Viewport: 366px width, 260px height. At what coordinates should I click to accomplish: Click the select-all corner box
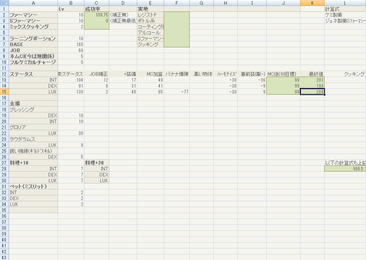point(4,3)
